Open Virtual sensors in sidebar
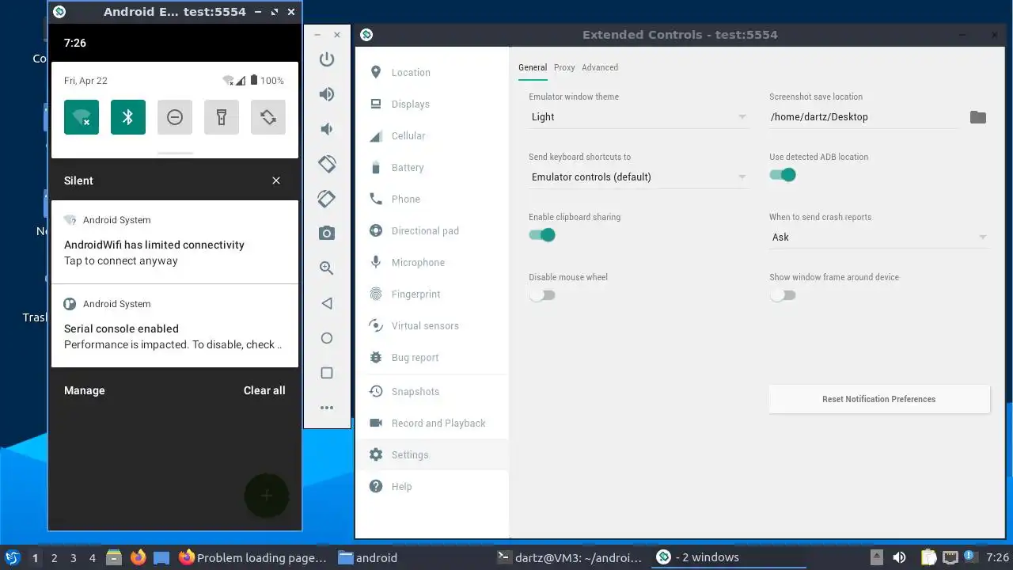Image resolution: width=1013 pixels, height=570 pixels. click(432, 326)
